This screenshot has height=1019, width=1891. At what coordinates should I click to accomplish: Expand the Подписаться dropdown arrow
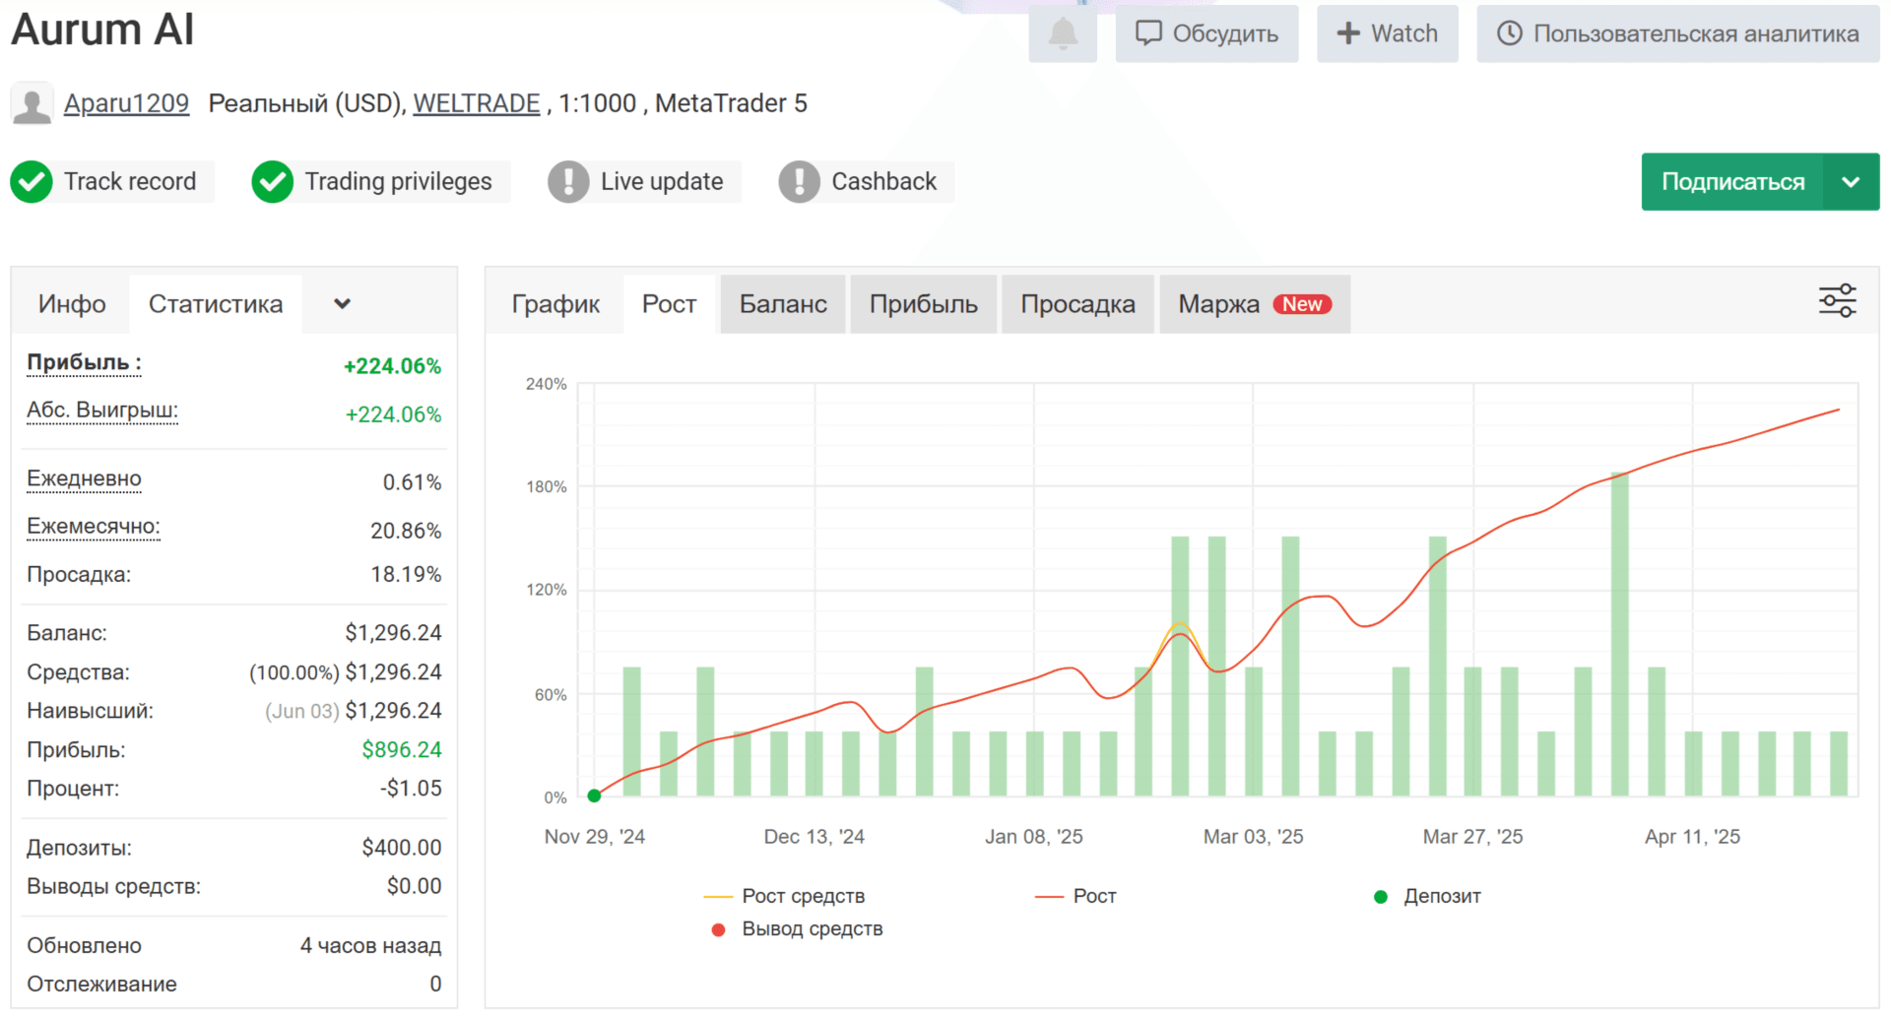point(1851,182)
